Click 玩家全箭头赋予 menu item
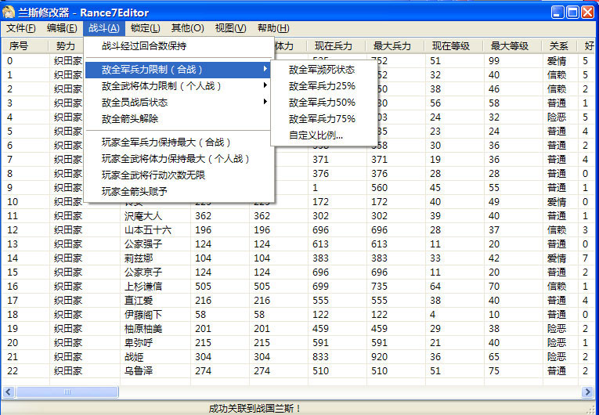The width and height of the screenshot is (599, 415). (135, 191)
